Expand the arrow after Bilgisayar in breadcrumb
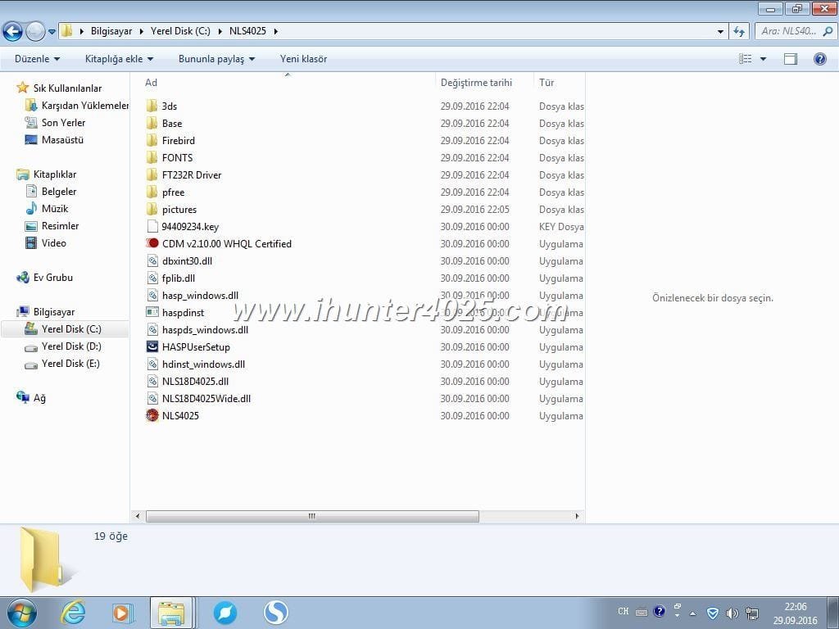839x629 pixels. [x=141, y=31]
